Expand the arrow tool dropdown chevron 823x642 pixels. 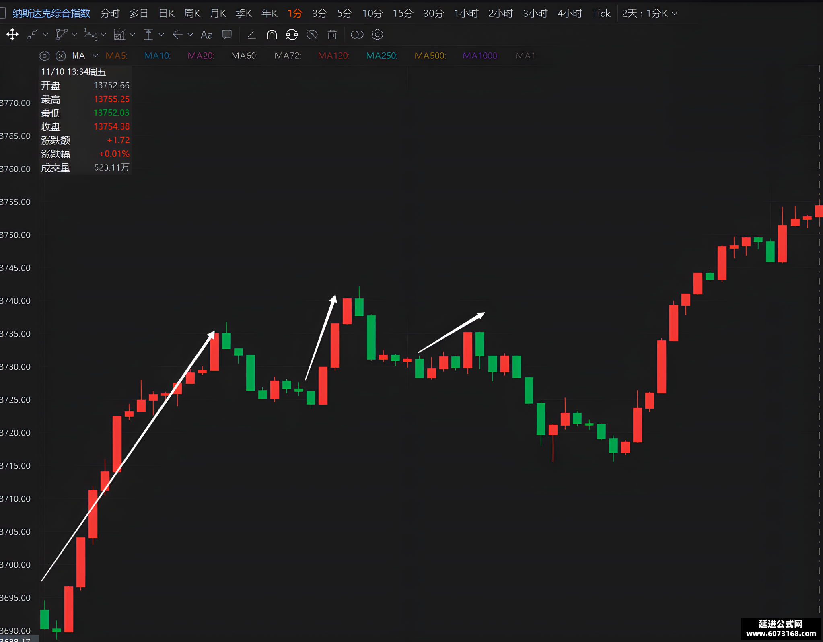click(190, 35)
